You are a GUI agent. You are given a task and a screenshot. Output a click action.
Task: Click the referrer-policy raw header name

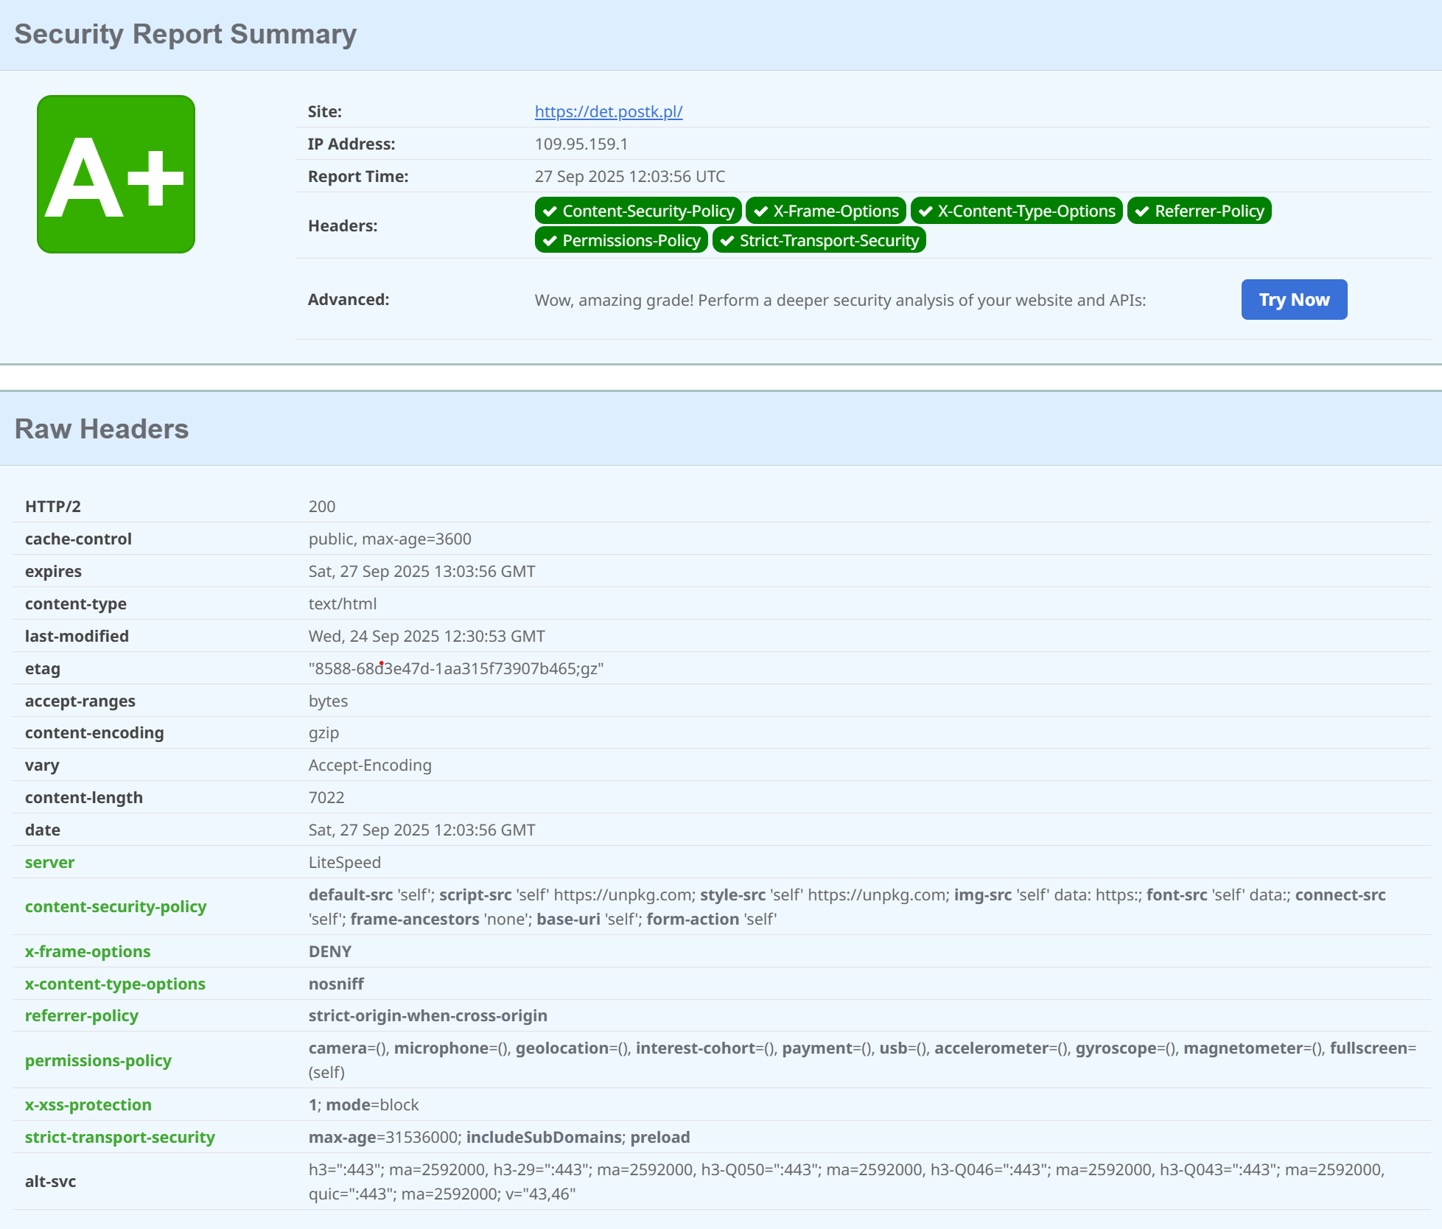(x=82, y=1015)
